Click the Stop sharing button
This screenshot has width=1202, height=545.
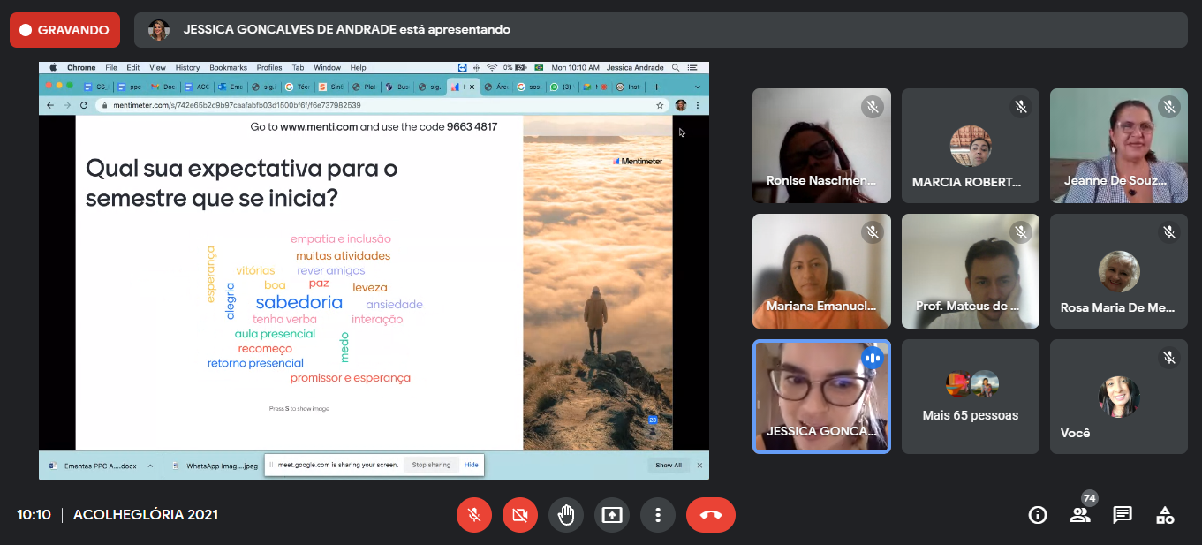pyautogui.click(x=431, y=465)
